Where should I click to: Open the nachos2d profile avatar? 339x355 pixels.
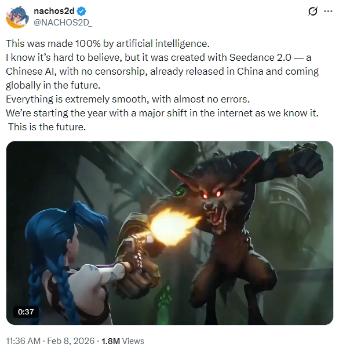point(17,17)
